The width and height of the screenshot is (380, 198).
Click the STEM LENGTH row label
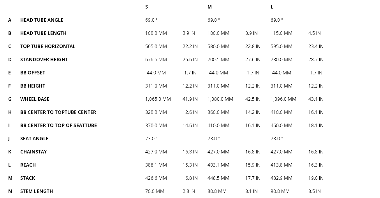point(37,191)
